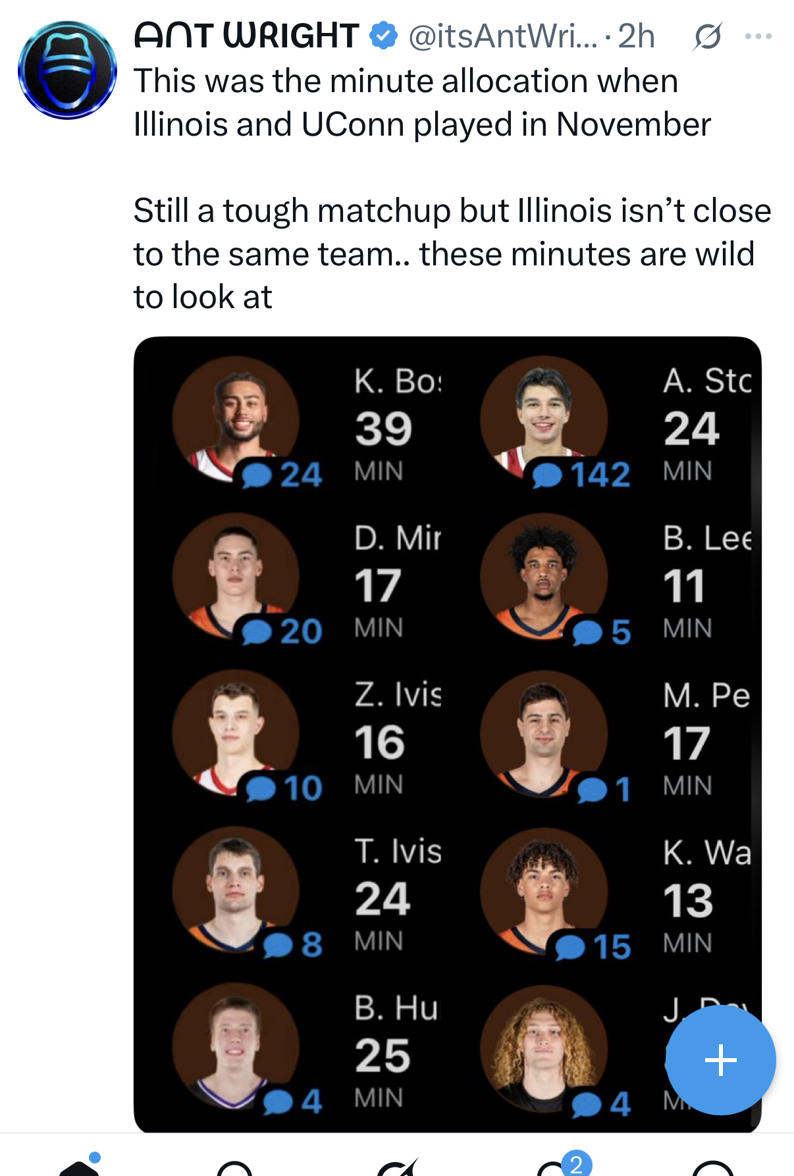
Task: Open the Grok tab in bottom bar
Action: click(397, 1167)
